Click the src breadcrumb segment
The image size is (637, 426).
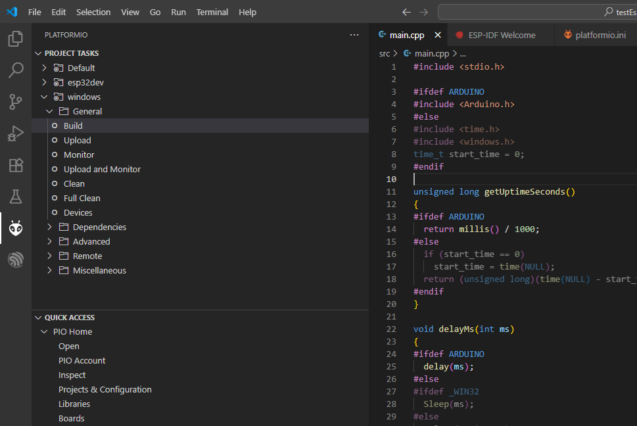click(385, 54)
